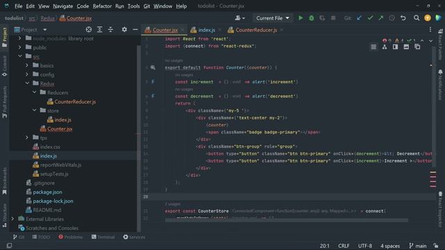Switch to the index.js editor tab
This screenshot has height=250, width=445.
point(207,30)
